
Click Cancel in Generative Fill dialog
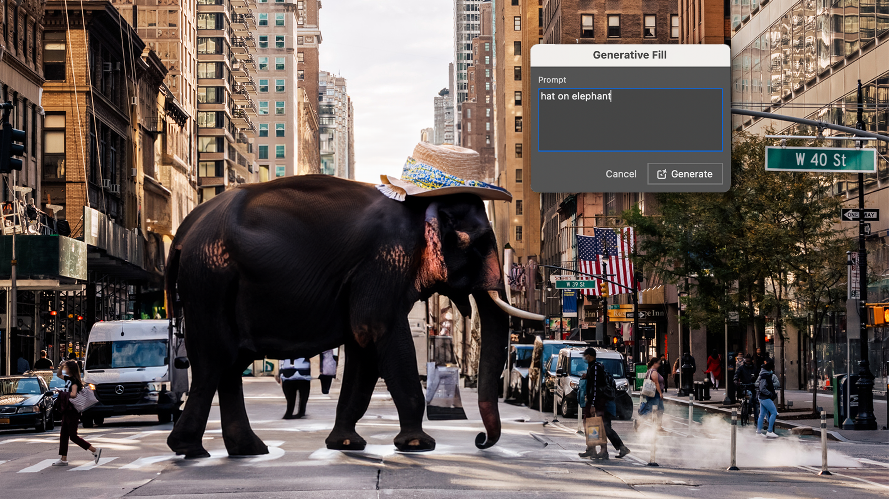click(621, 174)
